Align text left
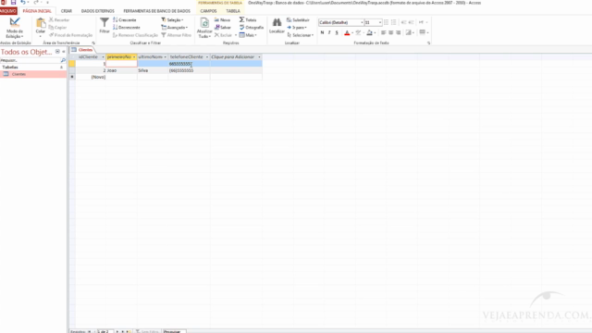Screen dimensions: 592x333 coord(383,32)
